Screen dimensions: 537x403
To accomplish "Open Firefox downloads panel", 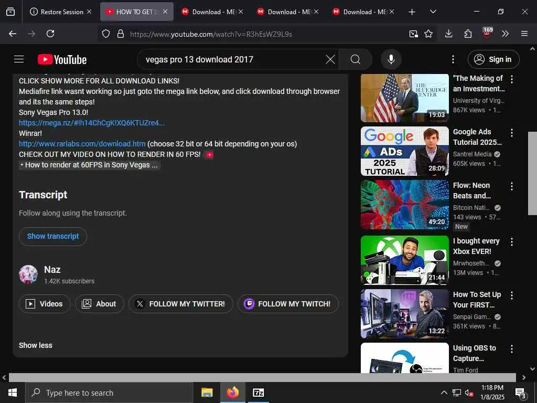I will click(449, 34).
